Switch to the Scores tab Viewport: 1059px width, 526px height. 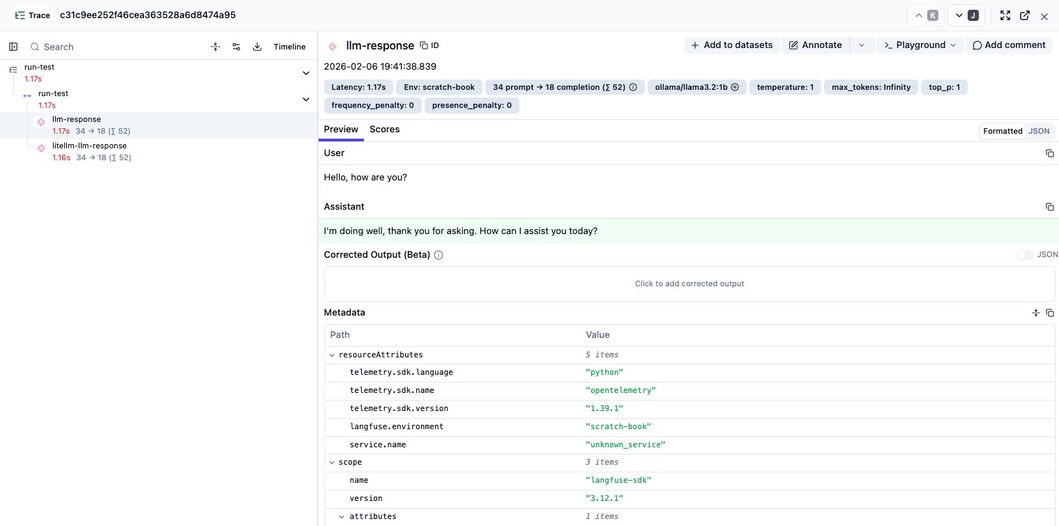click(x=384, y=130)
